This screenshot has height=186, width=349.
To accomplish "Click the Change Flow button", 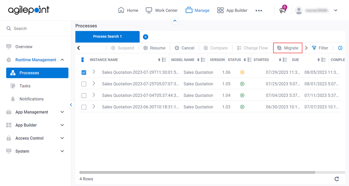I will [252, 48].
